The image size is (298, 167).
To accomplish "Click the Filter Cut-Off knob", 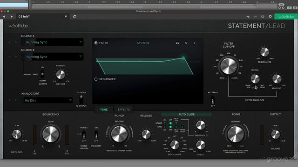I will pyautogui.click(x=229, y=66).
